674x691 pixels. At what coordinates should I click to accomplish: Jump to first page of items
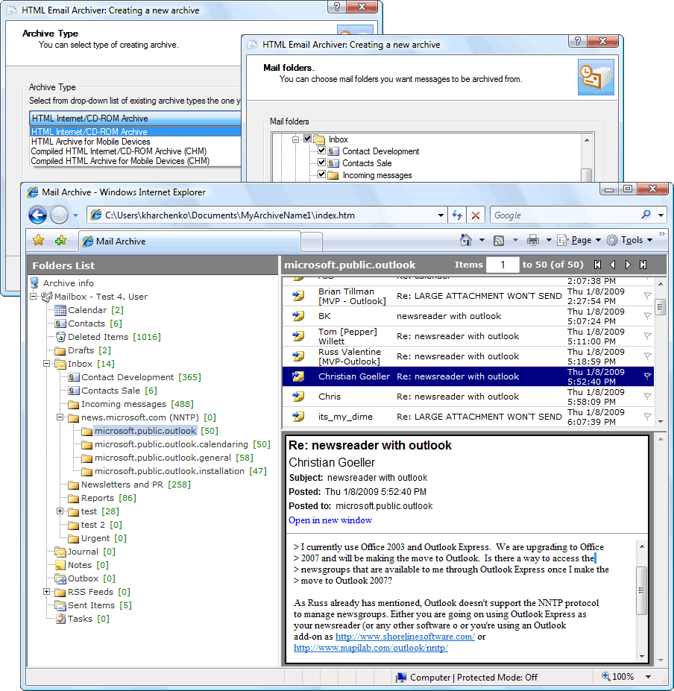point(597,265)
